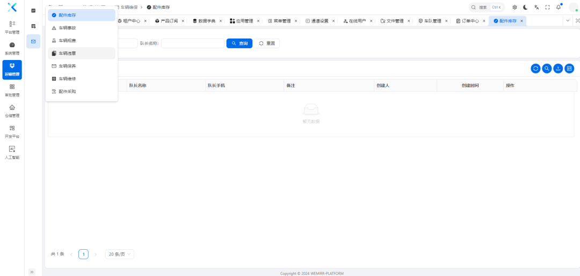Click the language translate icon
580x276 pixels.
coord(536,8)
